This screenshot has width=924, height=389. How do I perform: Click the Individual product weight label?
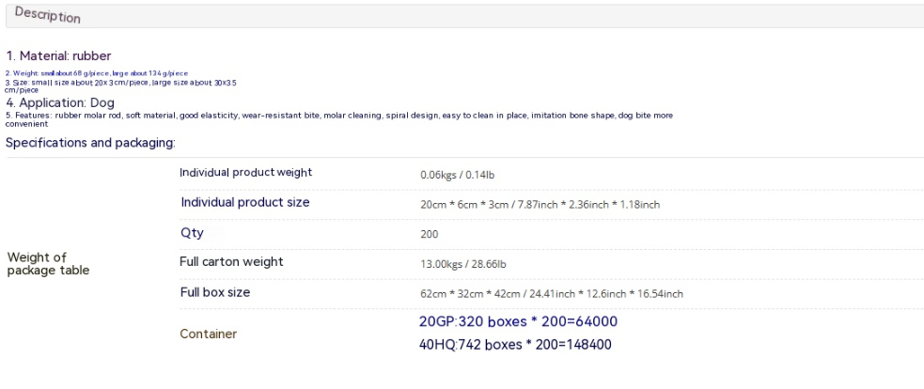245,173
